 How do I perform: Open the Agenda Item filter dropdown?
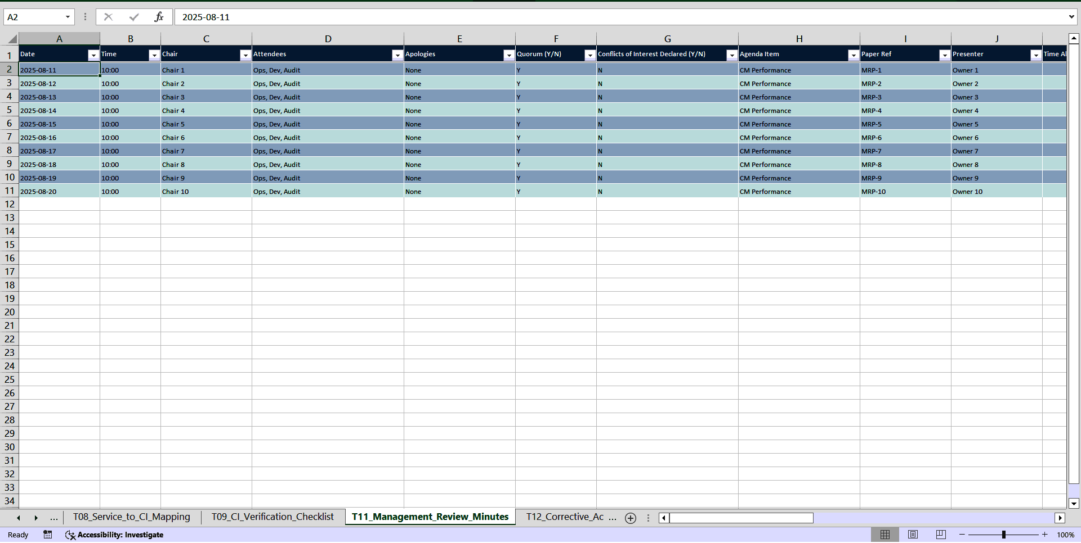[x=854, y=55]
